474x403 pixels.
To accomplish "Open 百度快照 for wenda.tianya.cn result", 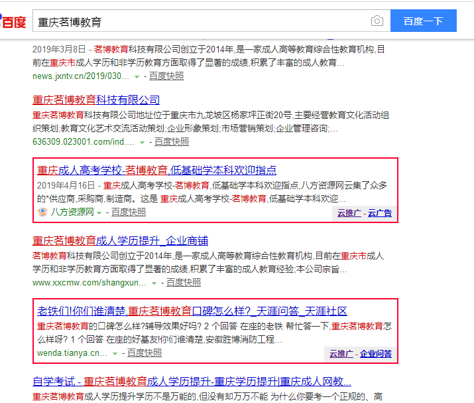I will tap(145, 353).
